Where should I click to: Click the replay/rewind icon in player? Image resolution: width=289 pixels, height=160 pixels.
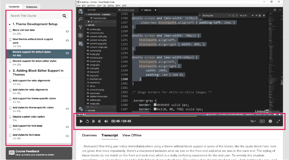(87, 121)
